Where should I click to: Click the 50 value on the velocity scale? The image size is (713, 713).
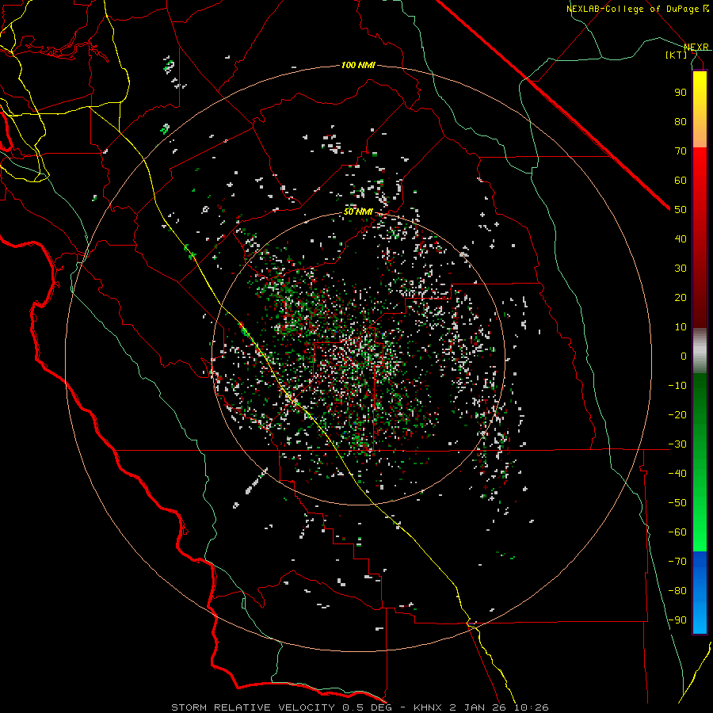681,210
